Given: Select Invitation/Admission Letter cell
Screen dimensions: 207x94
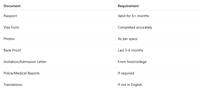Looking at the screenshot, I should [x=25, y=62].
